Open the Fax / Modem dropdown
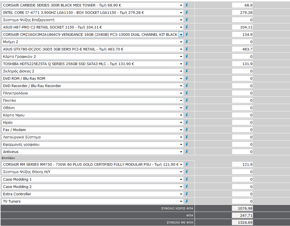 click(92, 130)
